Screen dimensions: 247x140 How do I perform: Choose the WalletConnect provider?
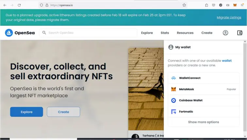click(204, 78)
